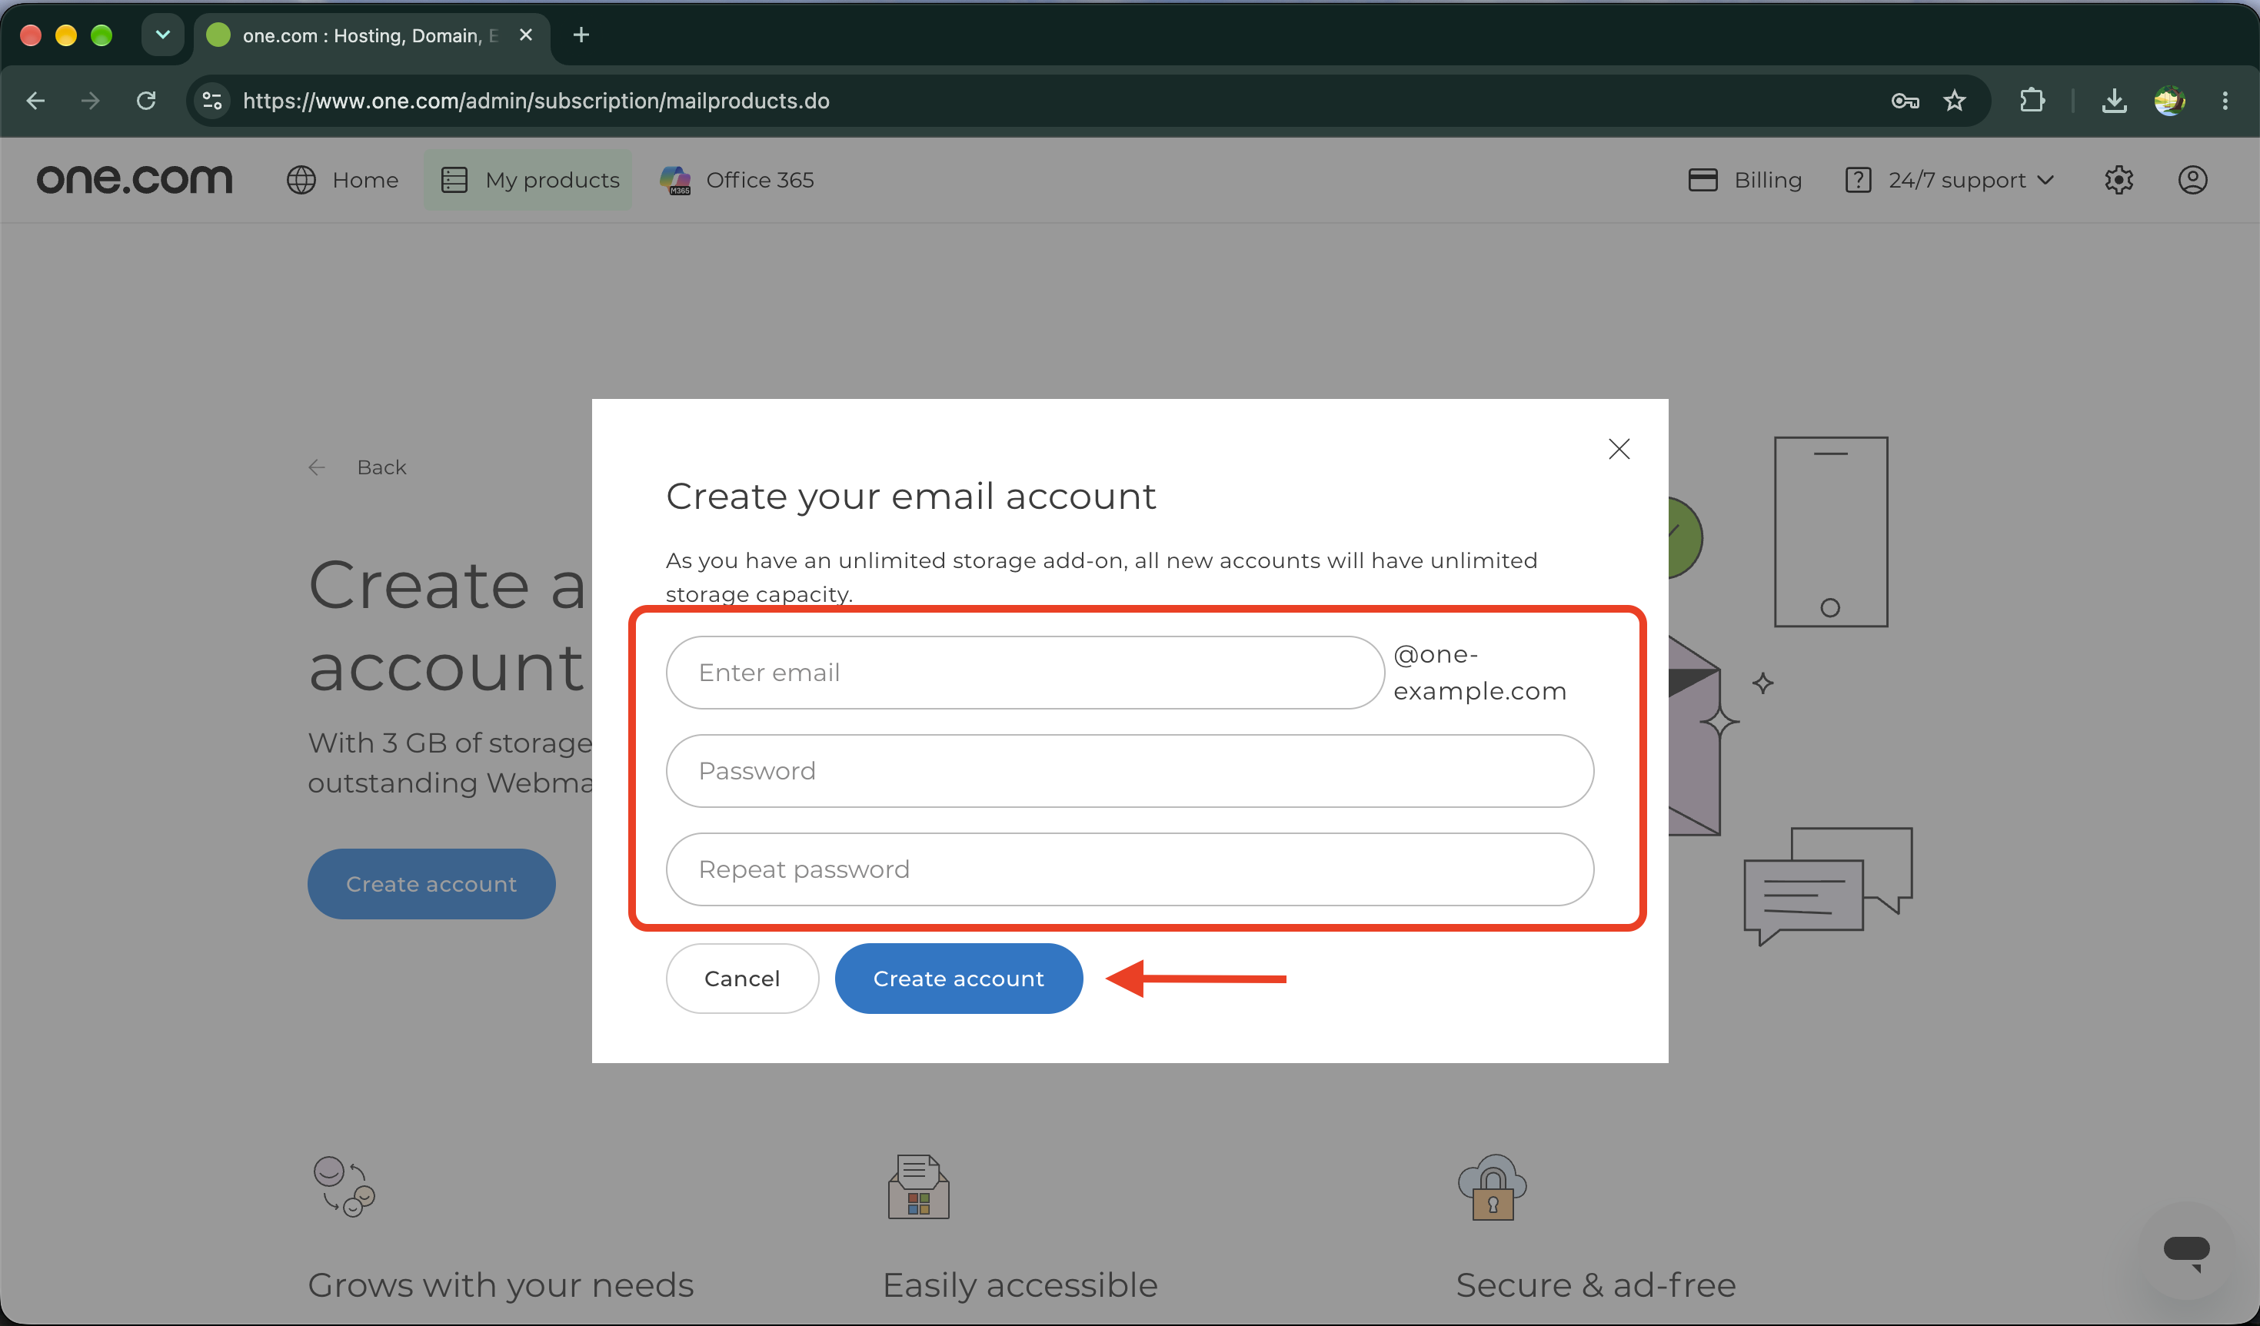Click the blue Create account button in dialog
This screenshot has height=1326, width=2260.
pos(959,979)
